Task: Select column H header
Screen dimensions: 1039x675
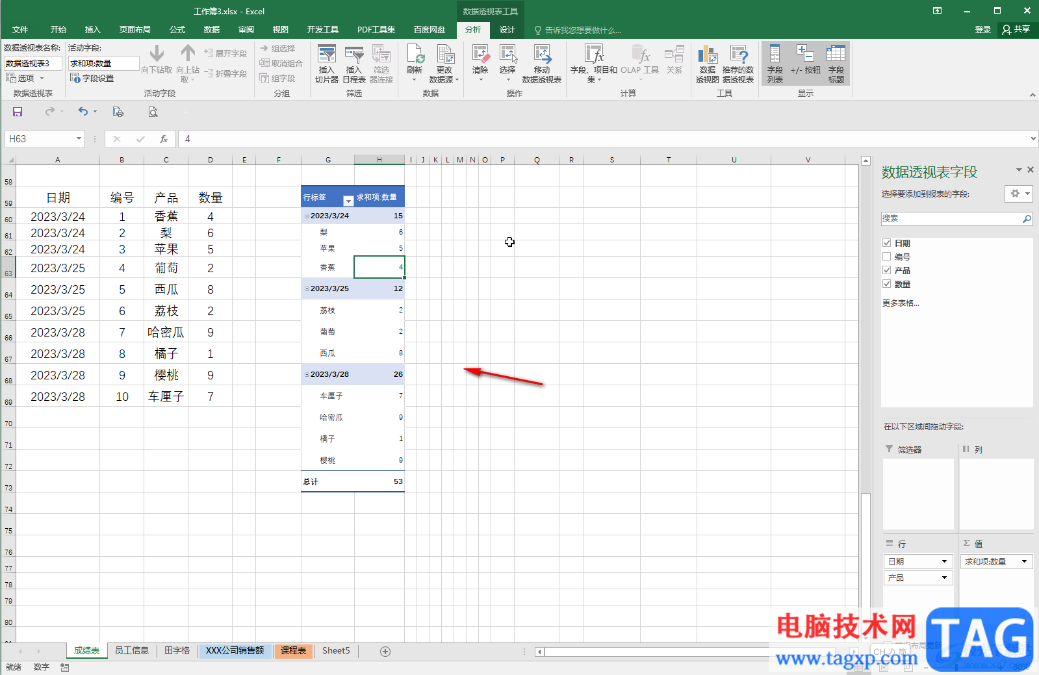Action: (379, 160)
